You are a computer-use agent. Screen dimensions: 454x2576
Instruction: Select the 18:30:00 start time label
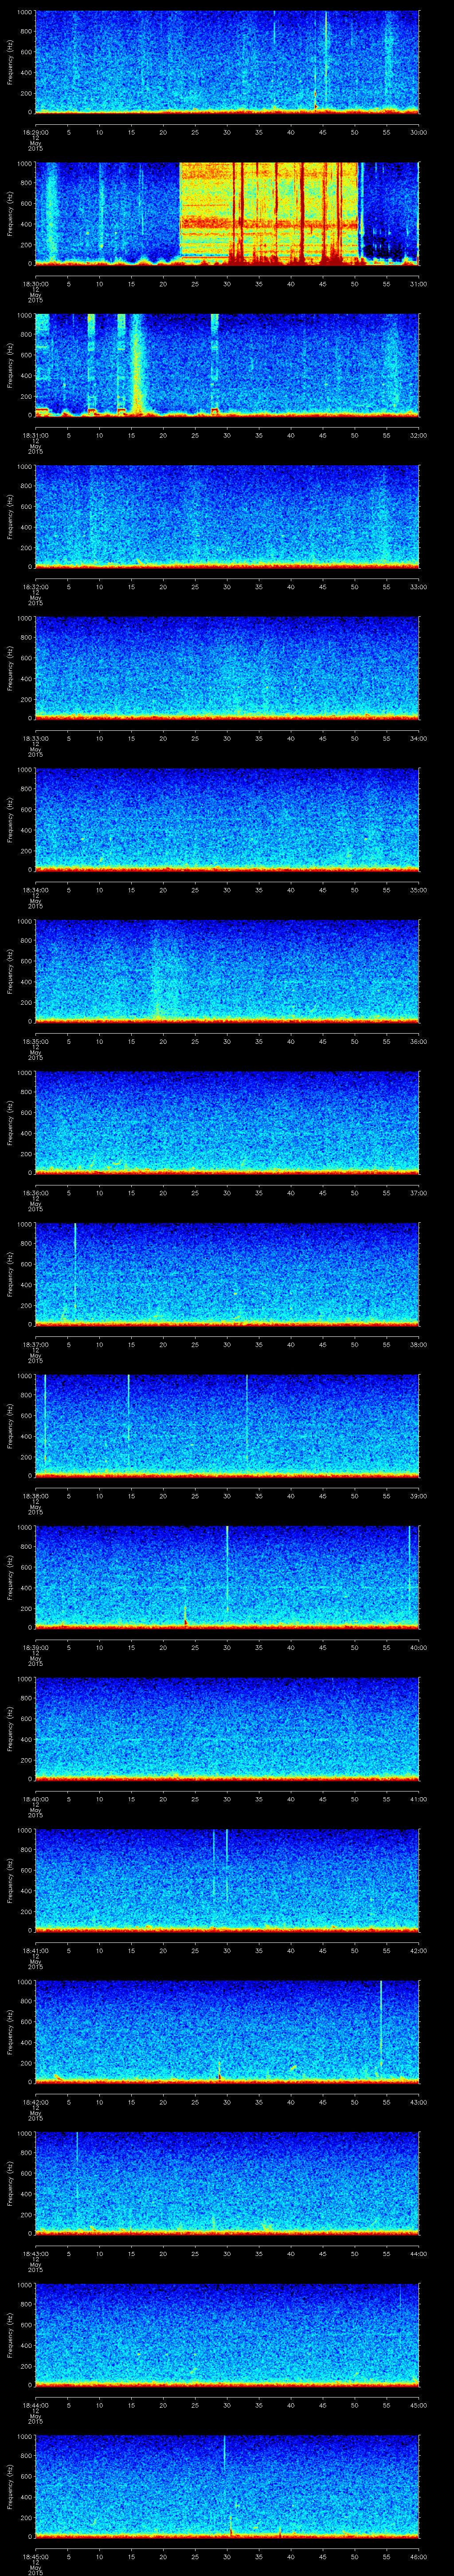tap(35, 284)
